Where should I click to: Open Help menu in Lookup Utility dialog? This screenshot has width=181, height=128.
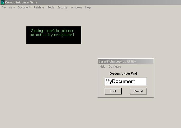pyautogui.click(x=102, y=67)
